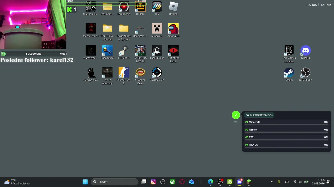
Task: Click the followers goal progress bar
Action: (x=33, y=54)
